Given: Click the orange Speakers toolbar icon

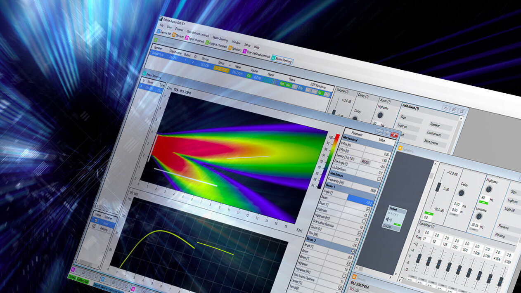Looking at the screenshot, I should [x=230, y=47].
